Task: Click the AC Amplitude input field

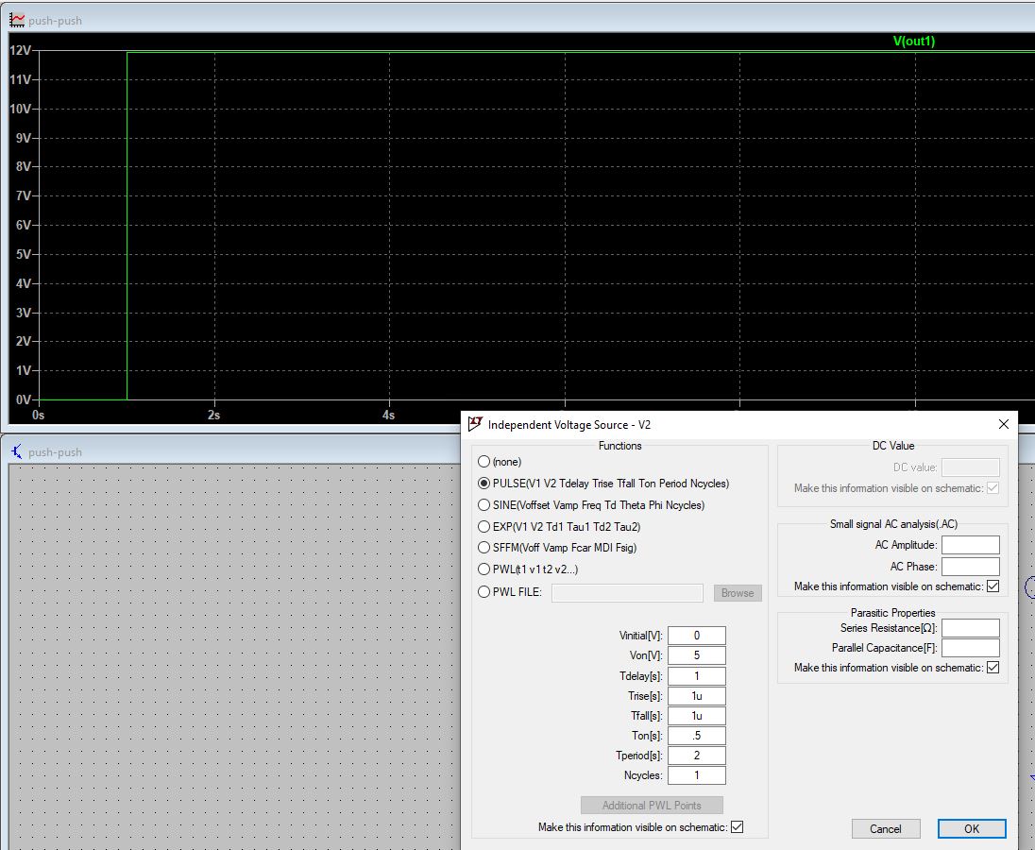Action: (971, 545)
